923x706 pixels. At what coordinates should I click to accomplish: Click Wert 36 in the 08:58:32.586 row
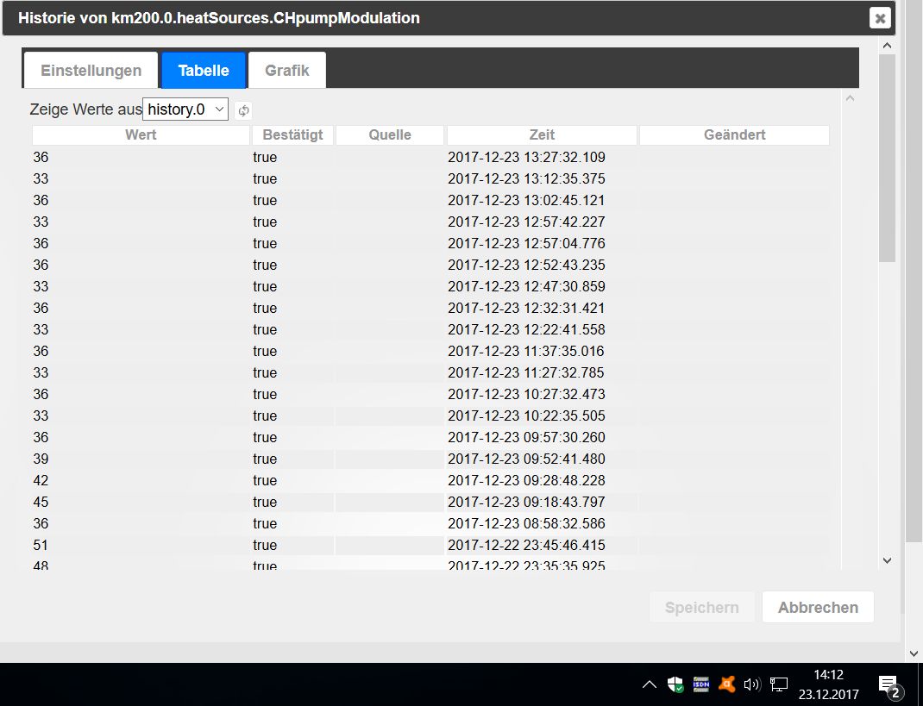(x=41, y=523)
